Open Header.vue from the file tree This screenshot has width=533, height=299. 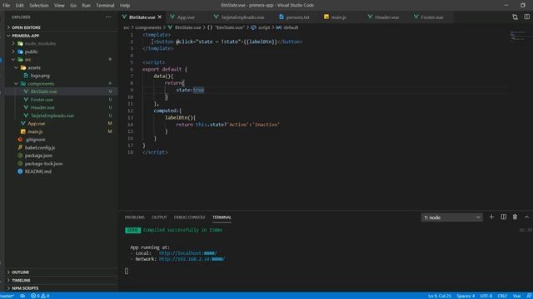[x=42, y=107]
